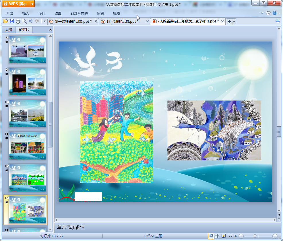Expand the new tab dropdown arrow

point(234,22)
